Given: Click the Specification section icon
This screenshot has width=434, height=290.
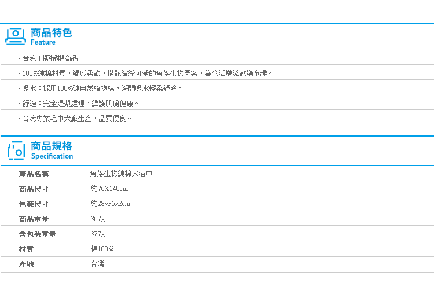Looking at the screenshot, I should 16,150.
